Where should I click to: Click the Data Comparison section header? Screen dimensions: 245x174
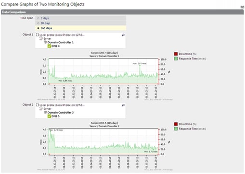(122, 12)
